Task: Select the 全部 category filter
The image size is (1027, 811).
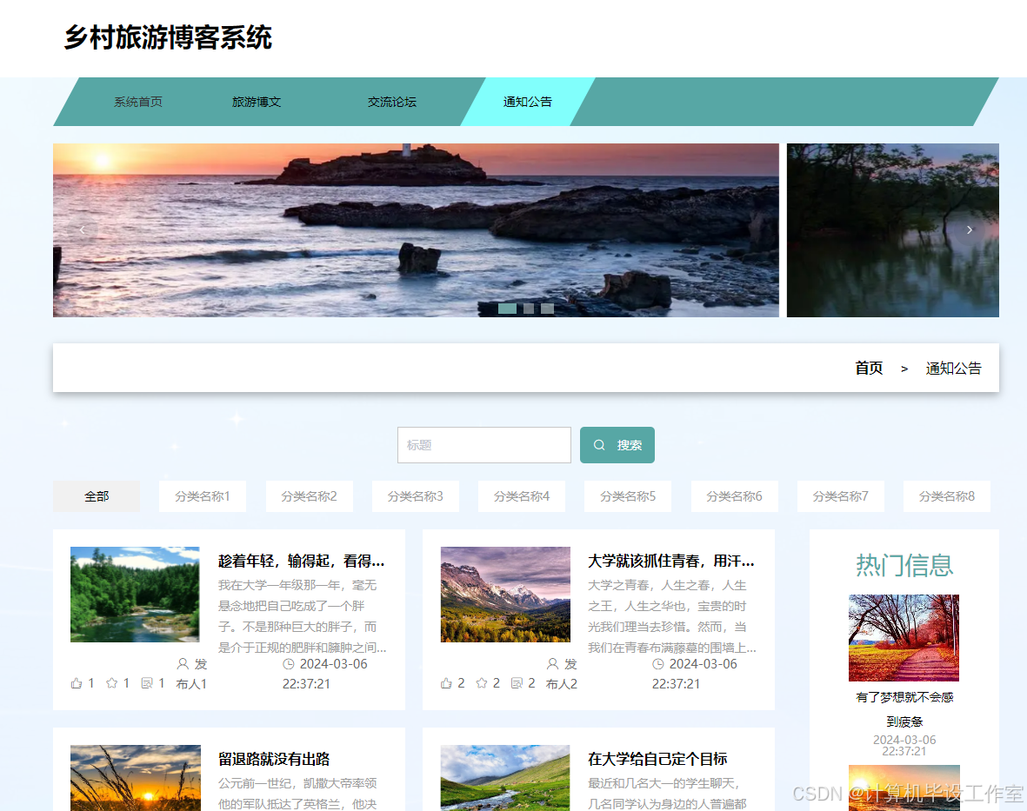Action: pyautogui.click(x=97, y=496)
